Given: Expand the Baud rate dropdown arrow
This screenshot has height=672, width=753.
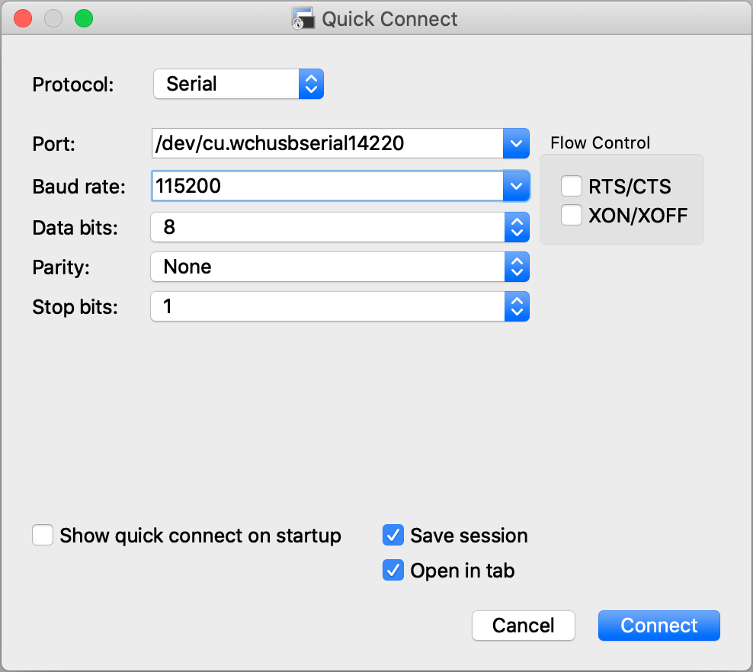Looking at the screenshot, I should click(x=516, y=185).
